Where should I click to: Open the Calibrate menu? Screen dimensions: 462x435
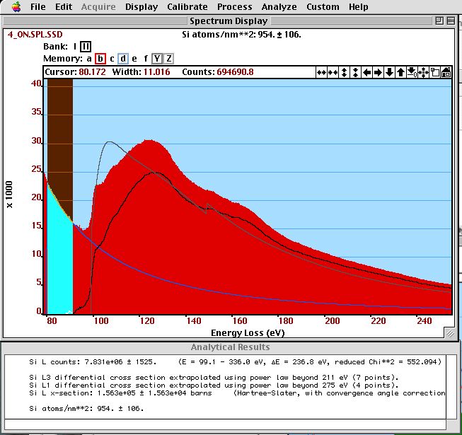[187, 7]
